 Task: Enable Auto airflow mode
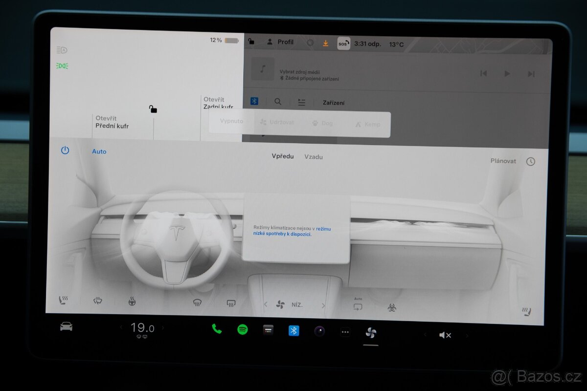click(x=99, y=152)
